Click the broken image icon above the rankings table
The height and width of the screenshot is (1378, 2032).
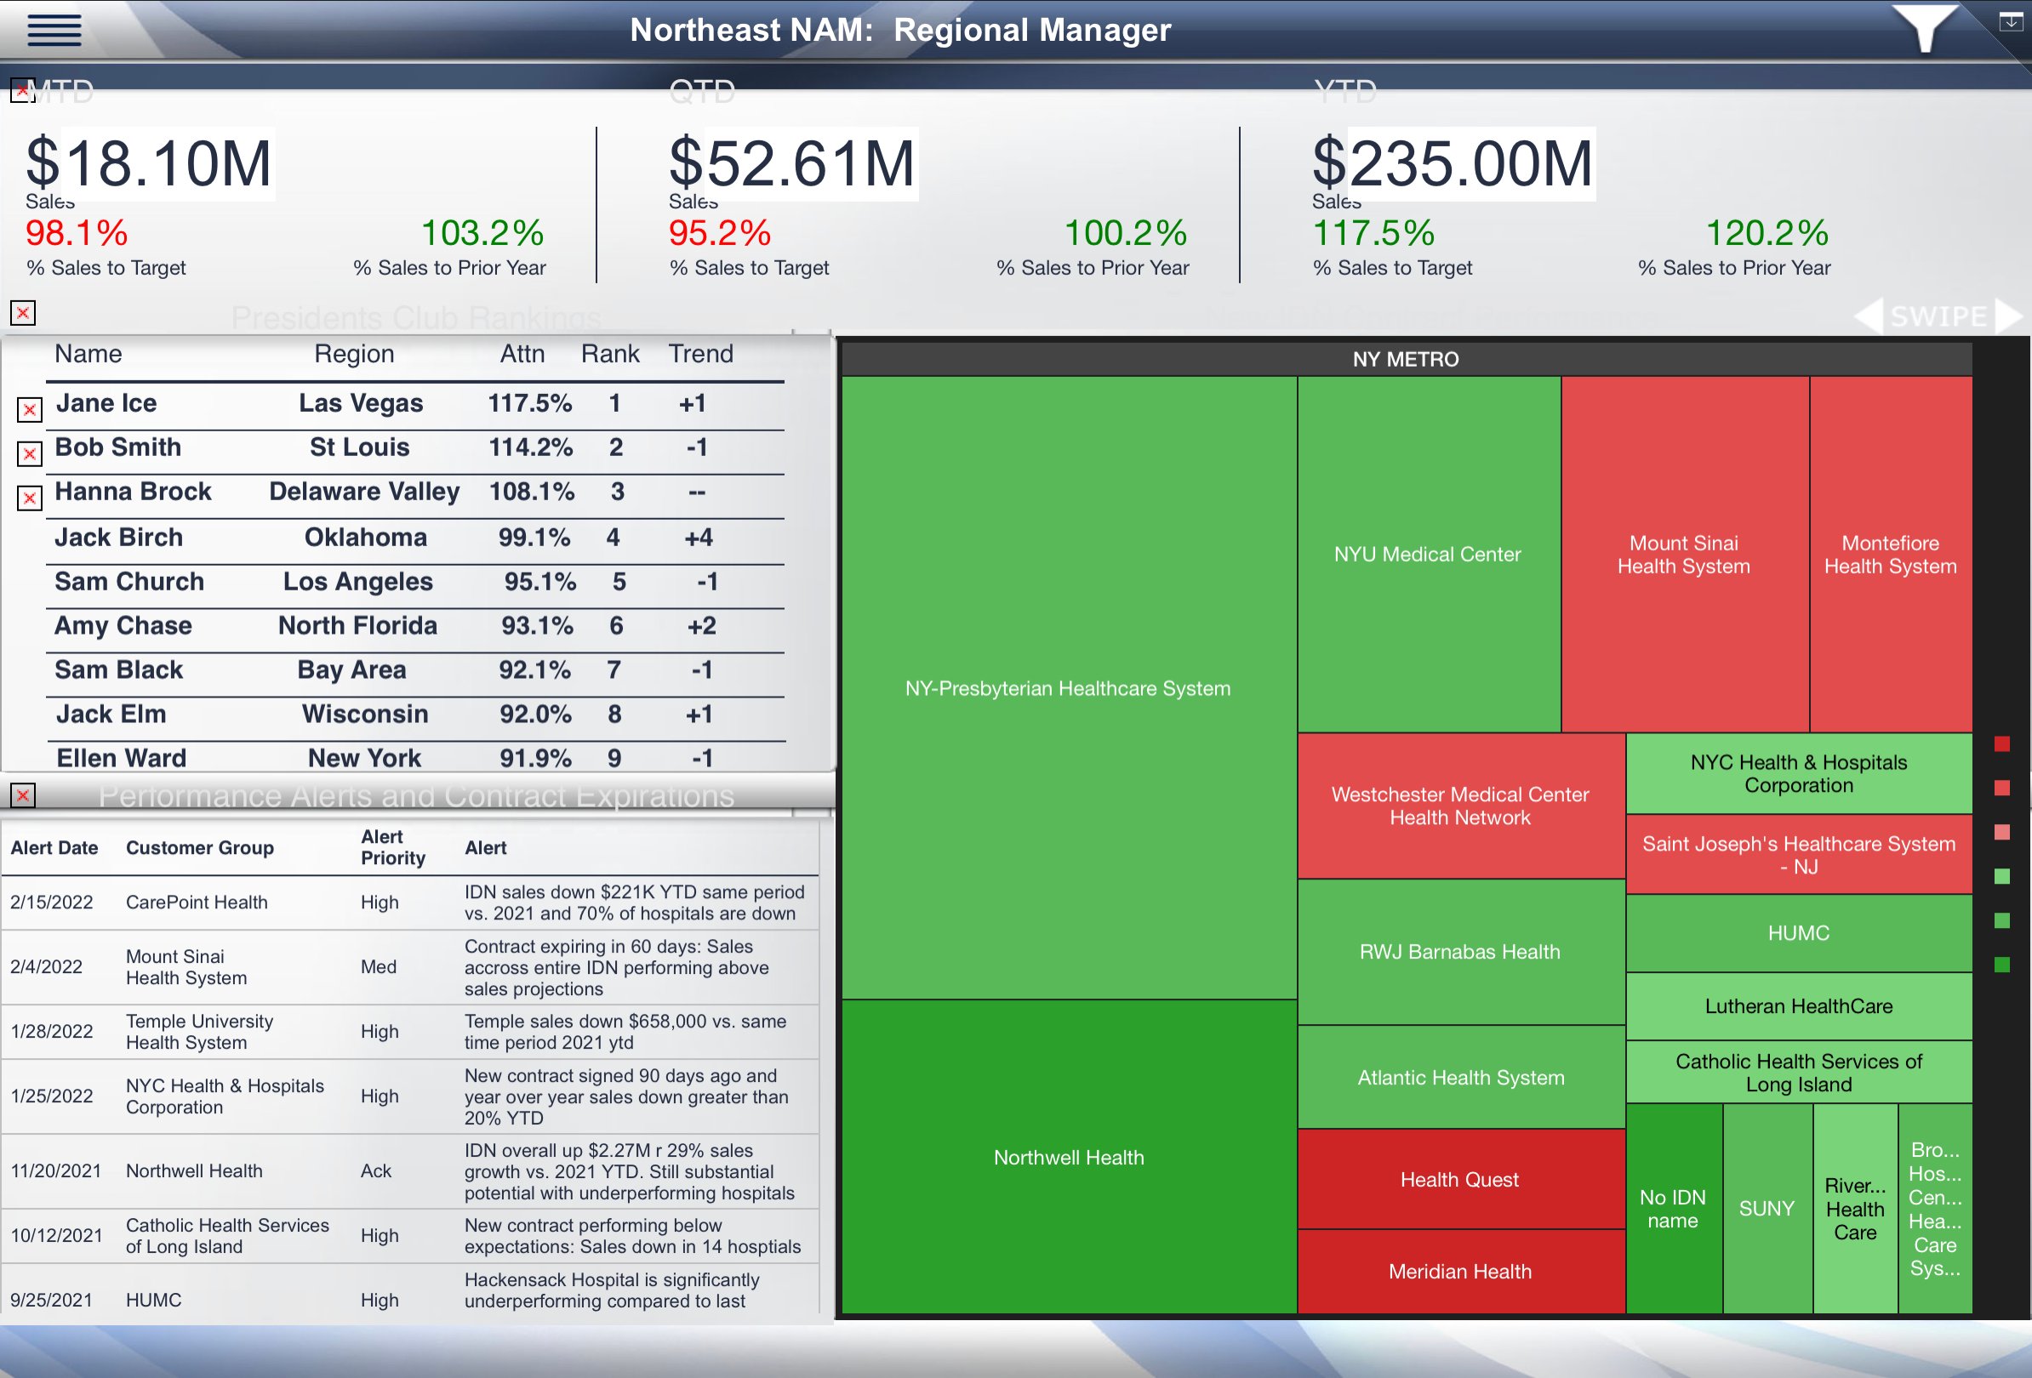point(23,313)
